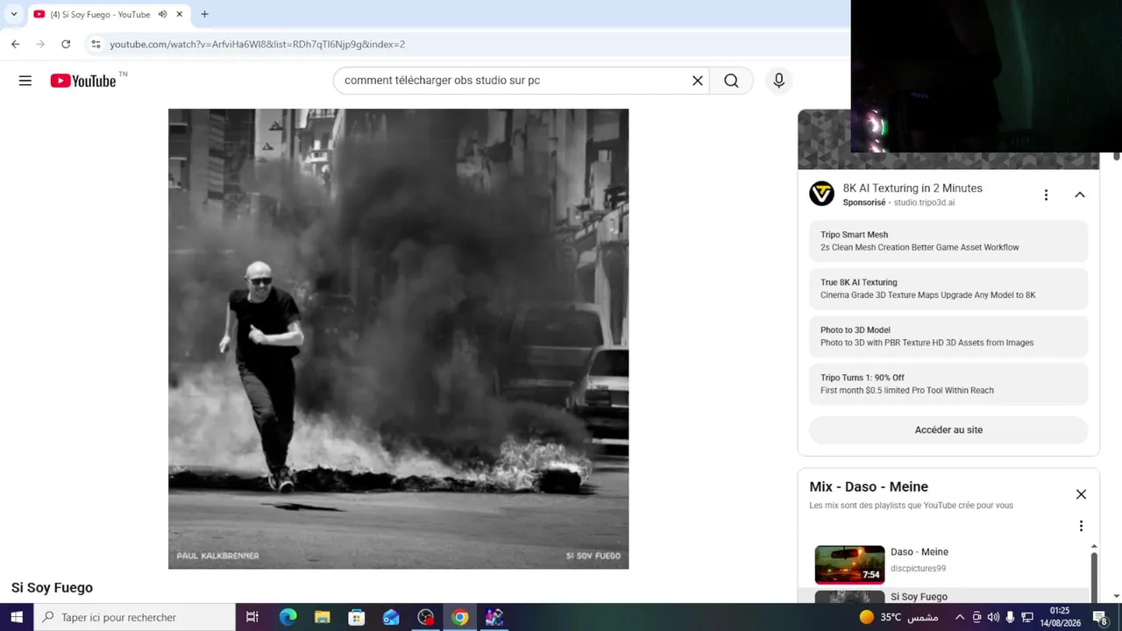Open the Tripo ad logo icon
1122x631 pixels.
[821, 194]
